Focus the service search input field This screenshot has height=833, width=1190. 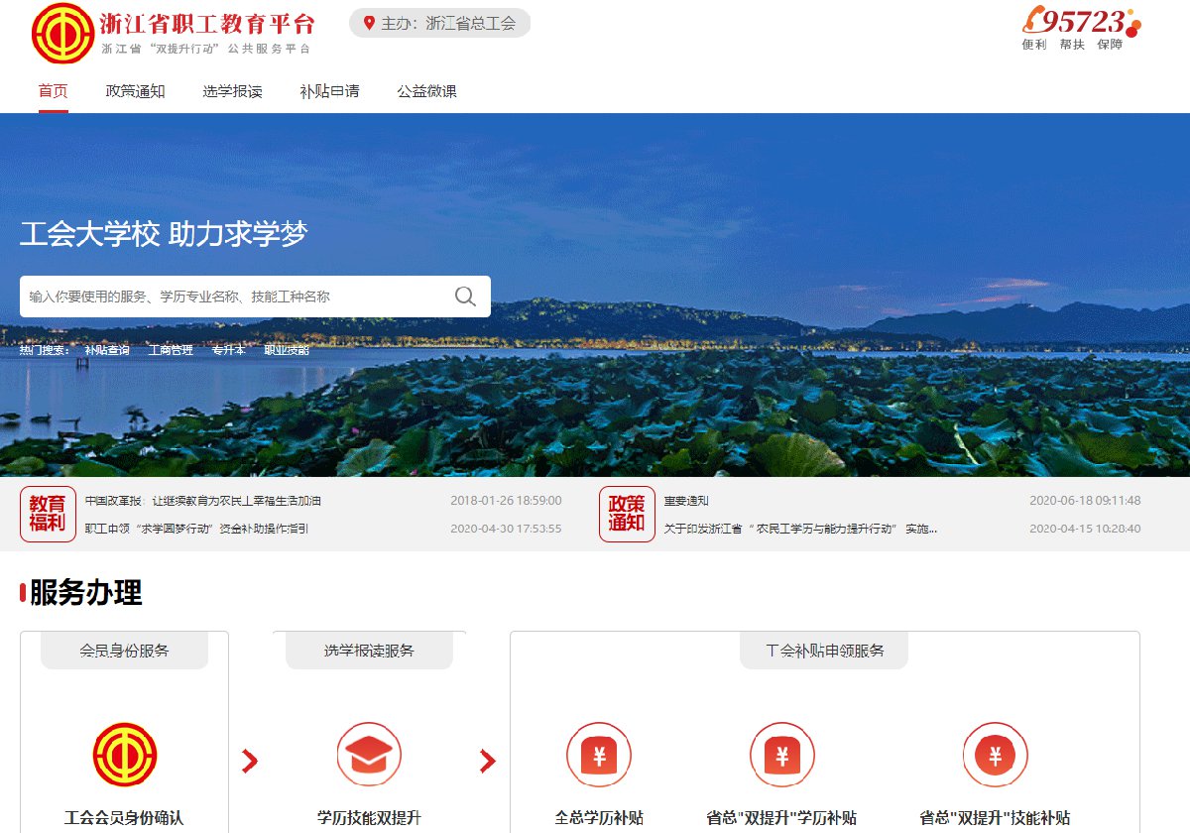tap(233, 297)
